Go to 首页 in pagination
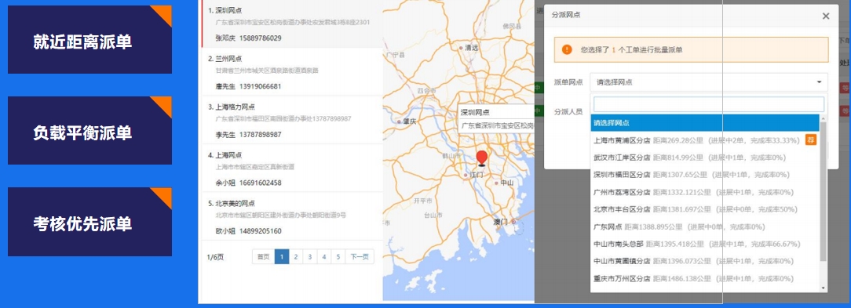 (263, 257)
